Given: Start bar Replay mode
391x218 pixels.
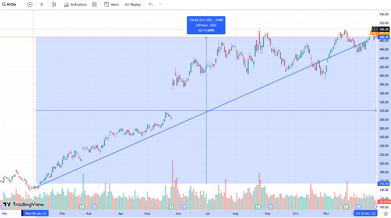Looking at the screenshot, I should point(133,4).
